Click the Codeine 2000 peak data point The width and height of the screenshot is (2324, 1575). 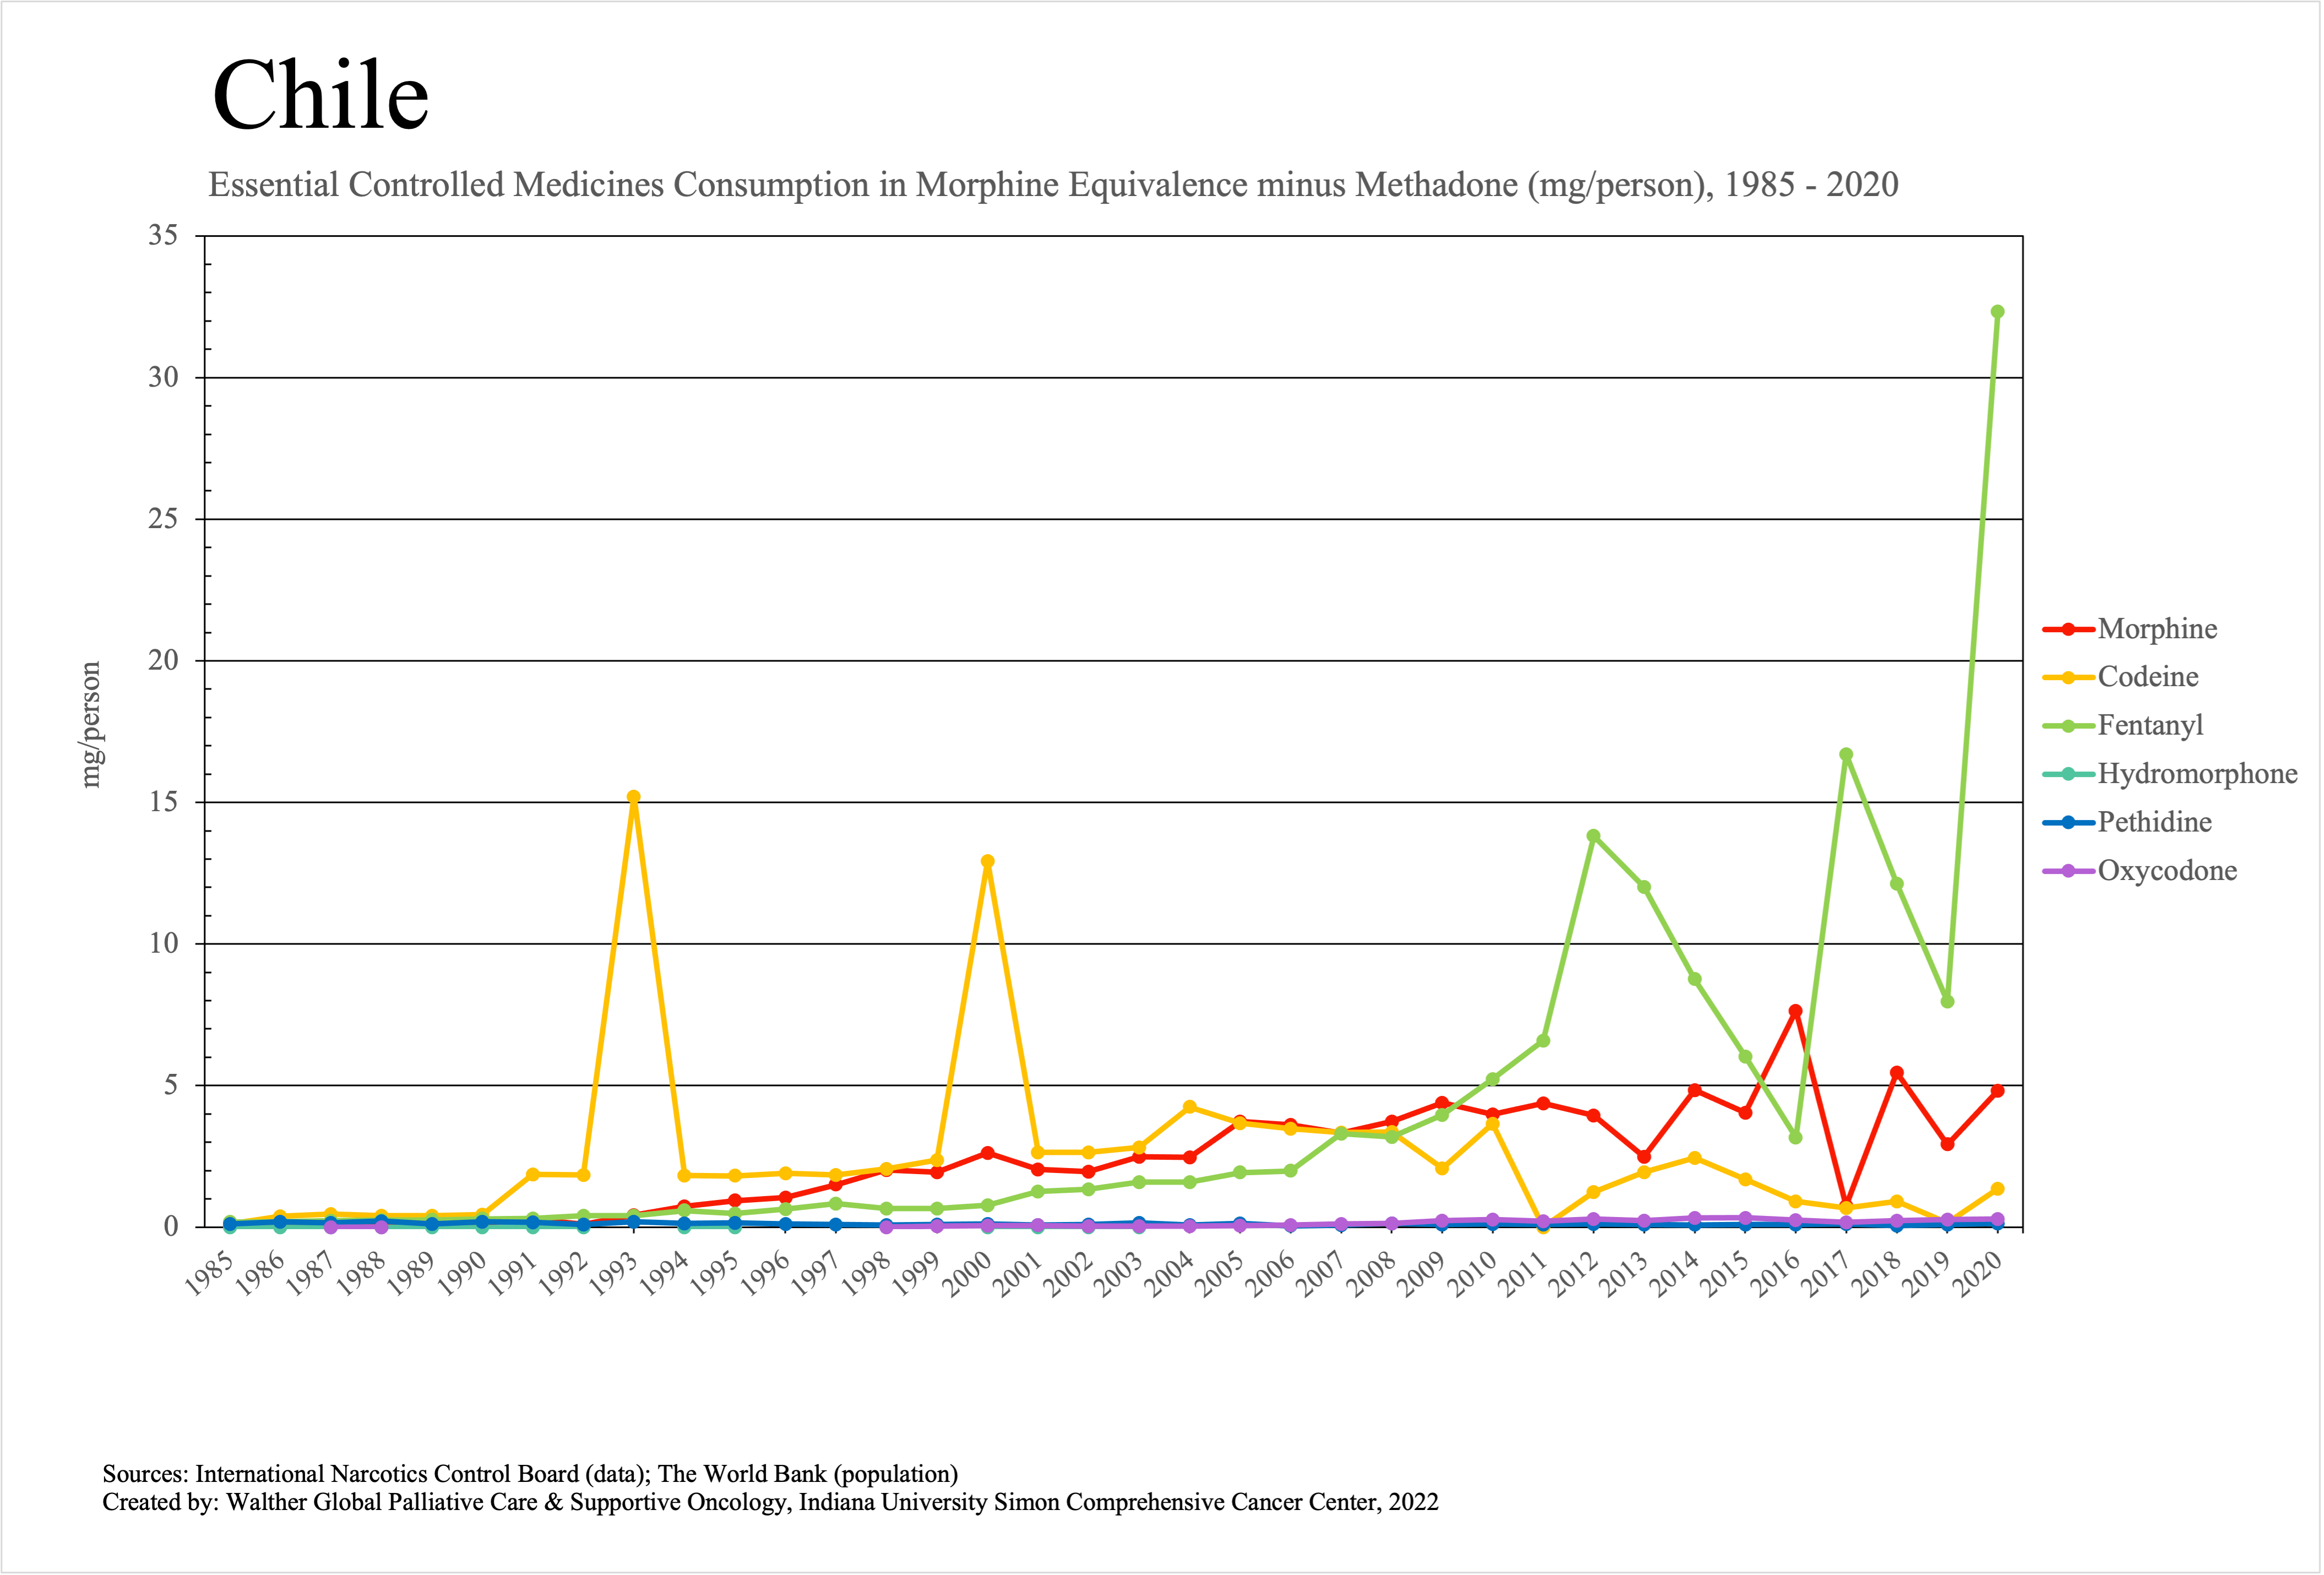(x=987, y=861)
